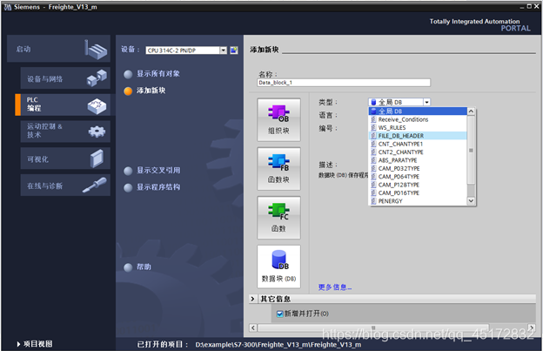
Task: Click the 更多信息 link
Action: (x=335, y=287)
